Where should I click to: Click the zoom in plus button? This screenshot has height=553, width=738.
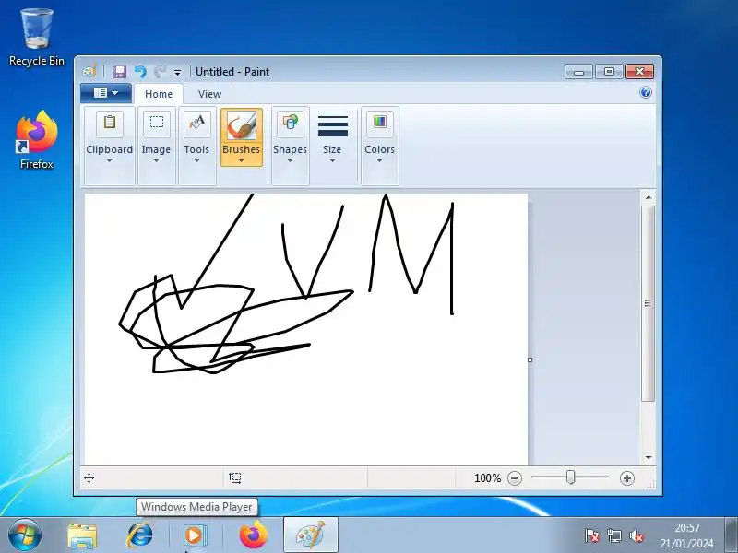[627, 478]
